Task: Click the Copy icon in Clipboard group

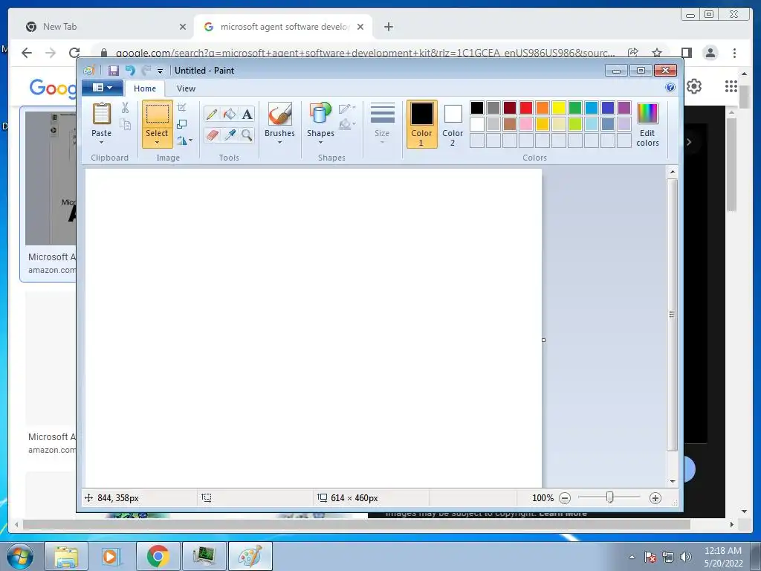Action: (125, 125)
